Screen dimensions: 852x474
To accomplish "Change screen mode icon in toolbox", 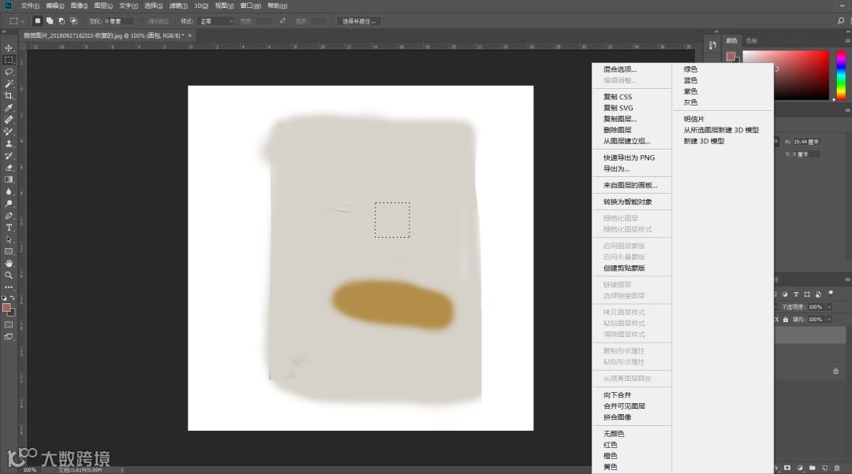I will [9, 337].
